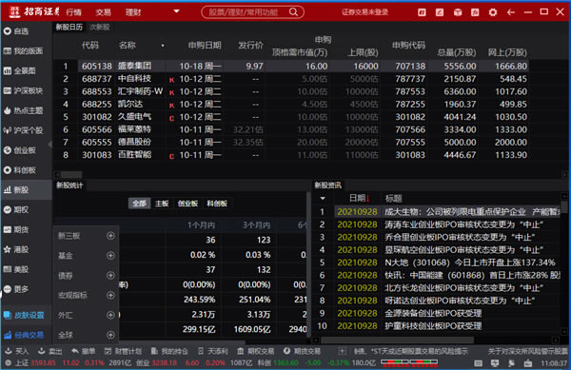Screen dimensions: 571x370
Task: Open the dropdown arrow next to 理财
Action: (x=177, y=11)
